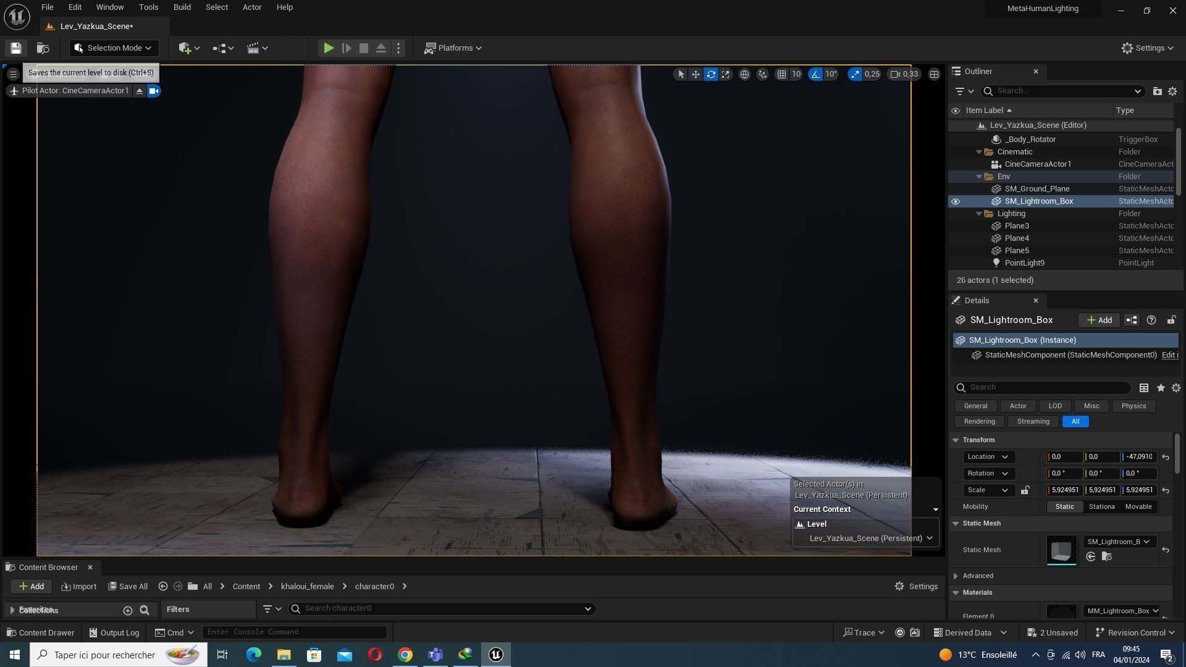1186x667 pixels.
Task: Select the translate transform gizmo tool
Action: 696,74
